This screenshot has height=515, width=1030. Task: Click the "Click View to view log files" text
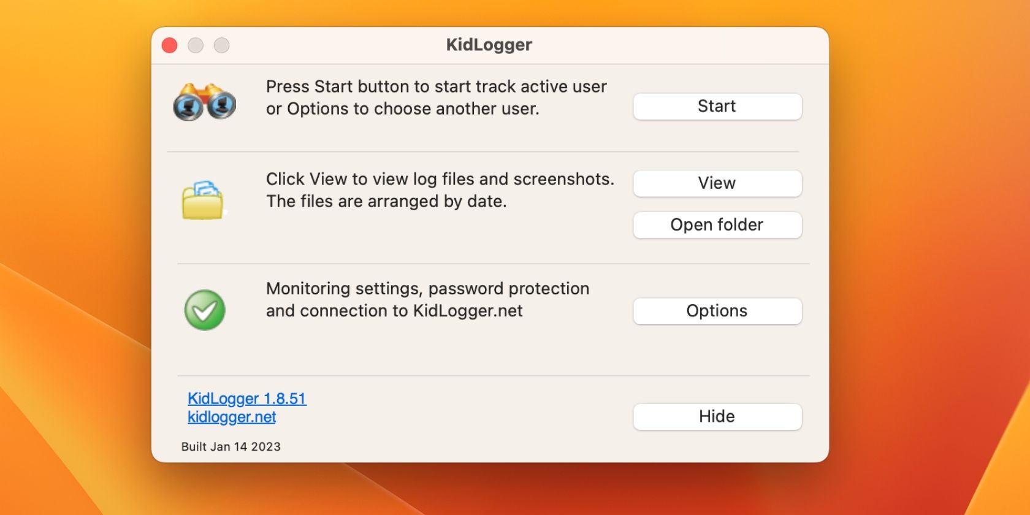click(x=440, y=179)
